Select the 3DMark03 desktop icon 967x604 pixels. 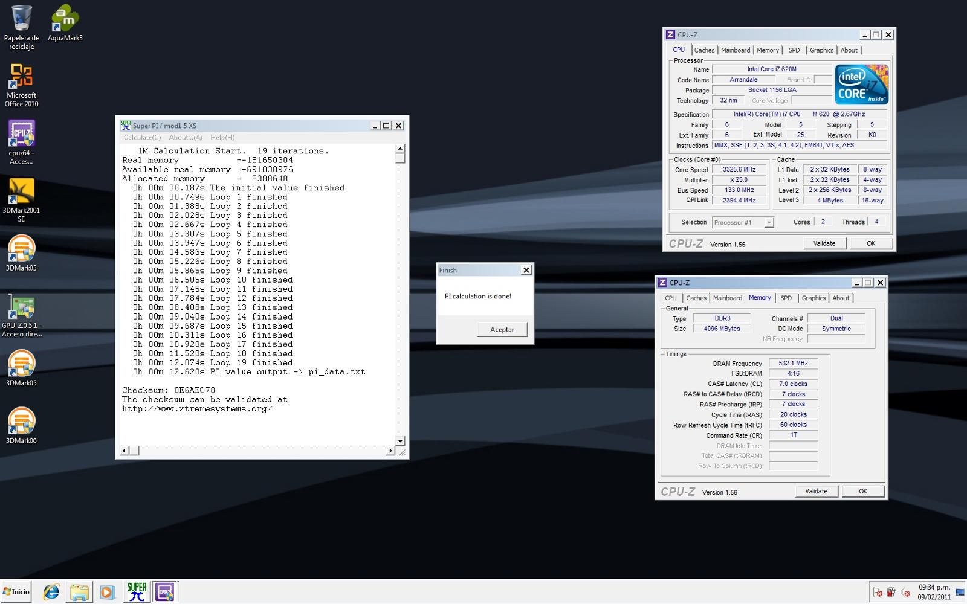(x=22, y=253)
